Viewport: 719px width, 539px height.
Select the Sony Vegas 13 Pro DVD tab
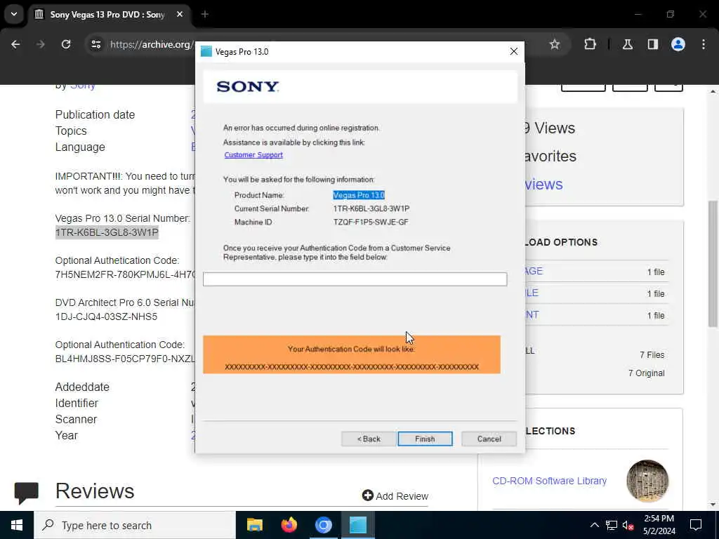(x=107, y=15)
